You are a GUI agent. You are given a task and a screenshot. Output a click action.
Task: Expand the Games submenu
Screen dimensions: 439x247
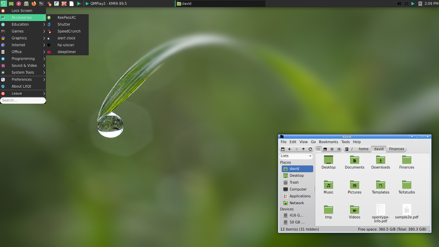point(23,31)
